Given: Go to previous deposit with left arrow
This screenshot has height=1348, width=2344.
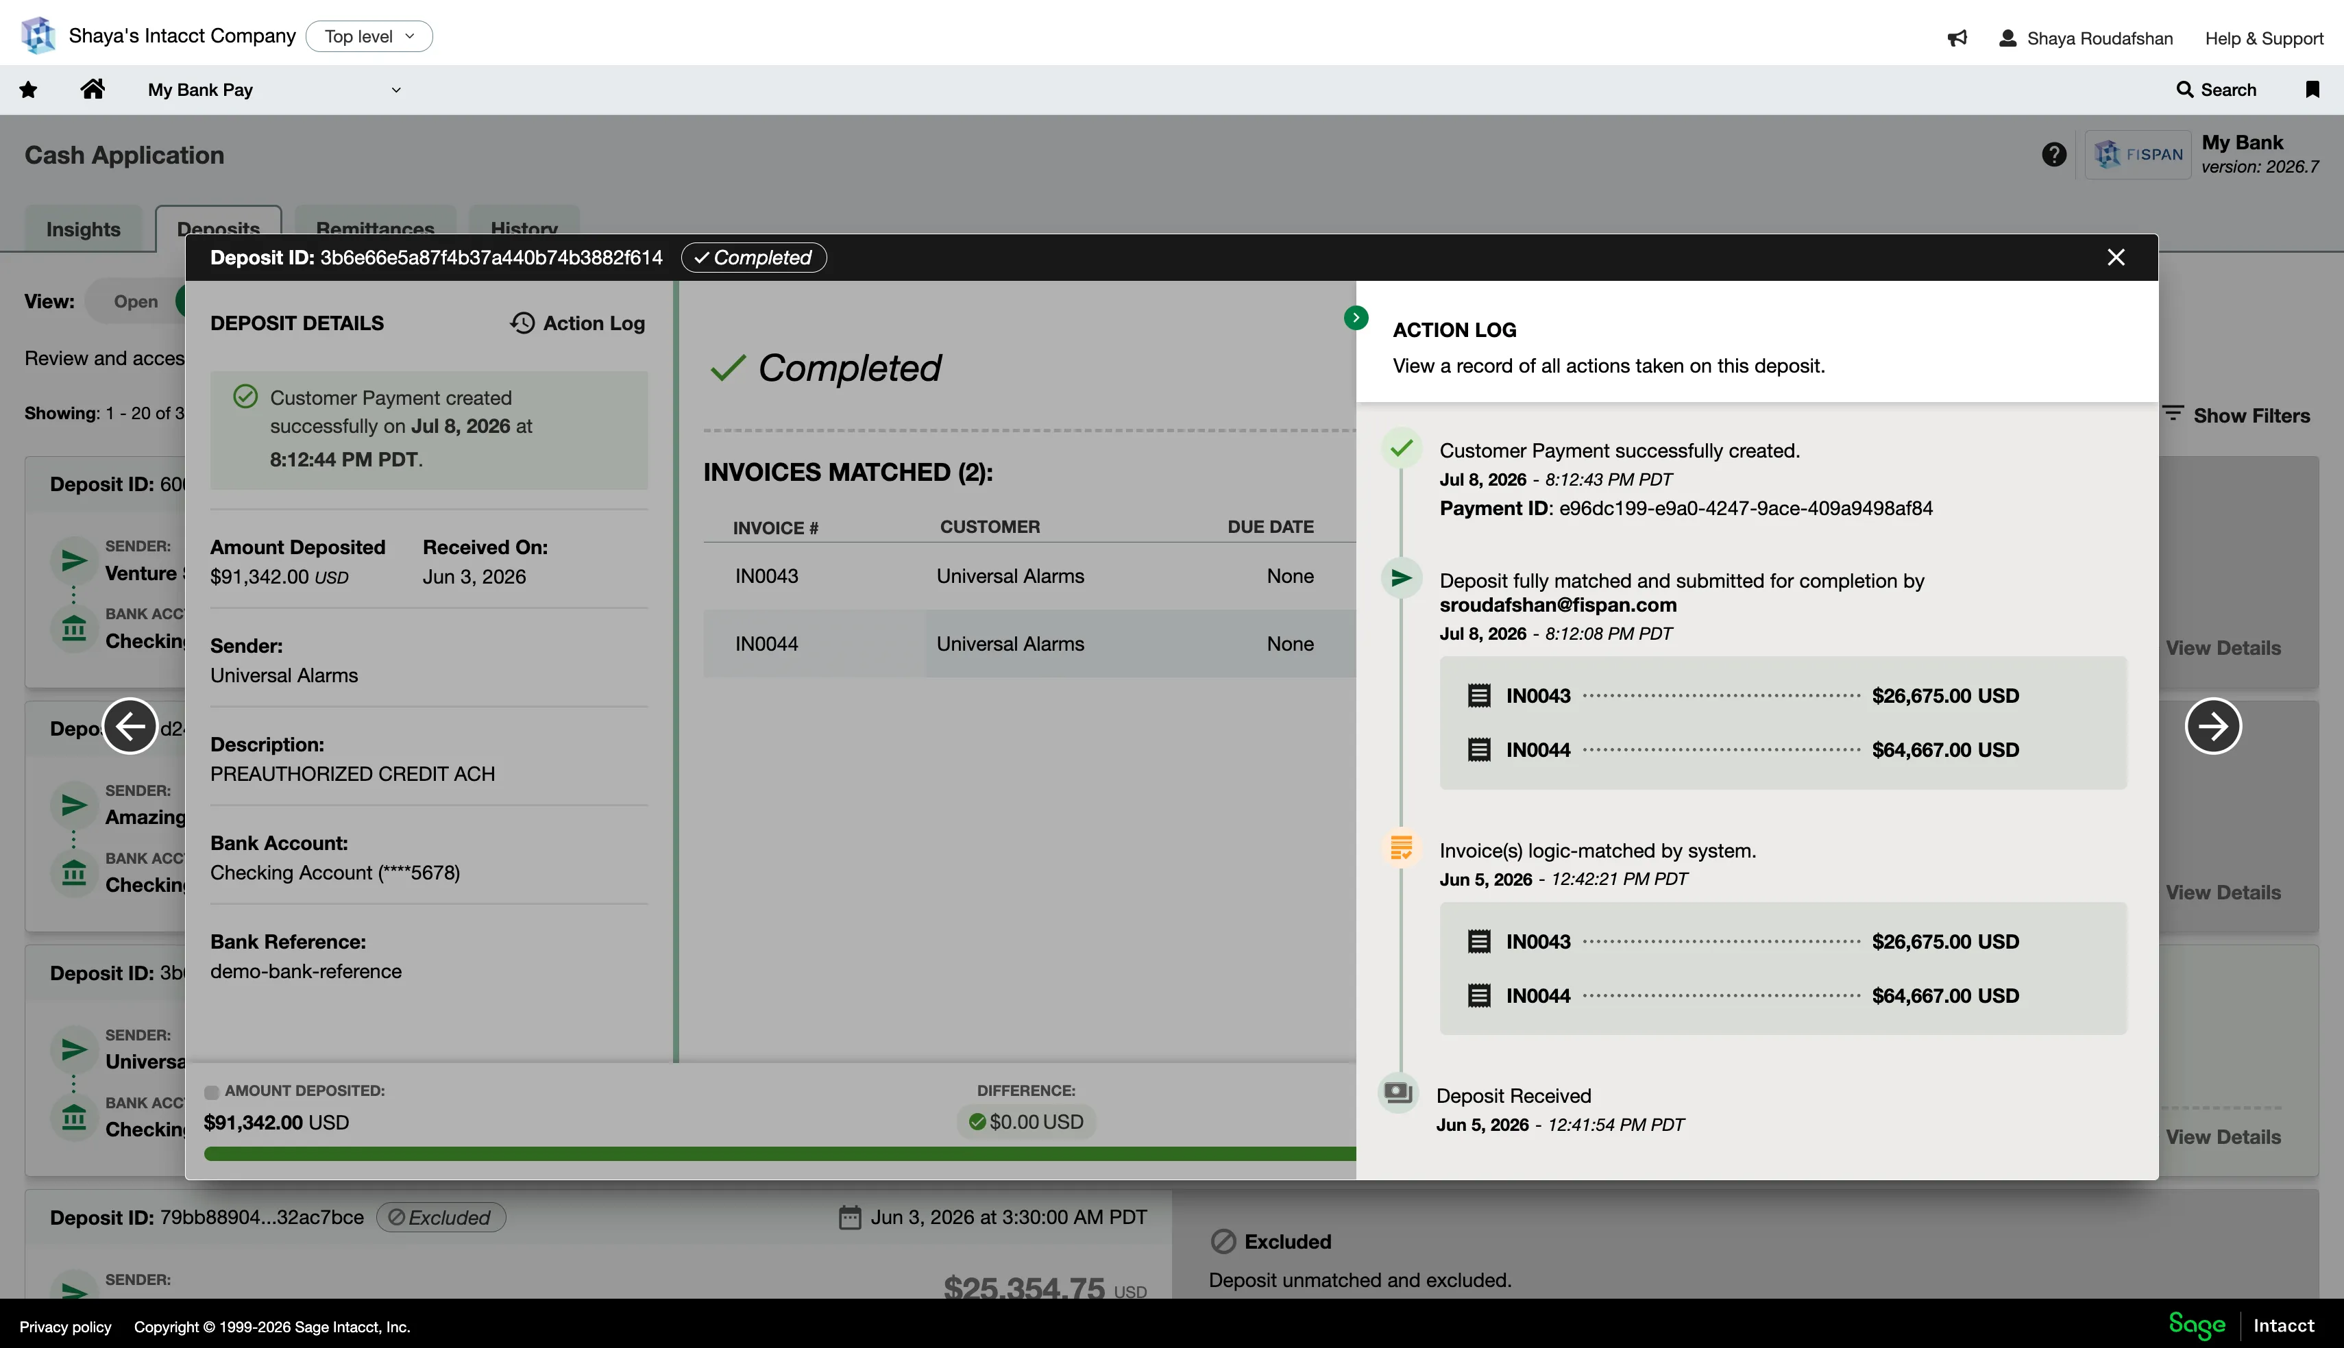Looking at the screenshot, I should (130, 726).
